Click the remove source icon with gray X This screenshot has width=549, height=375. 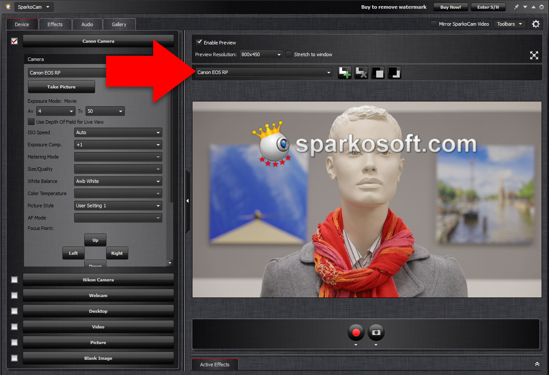(x=361, y=72)
